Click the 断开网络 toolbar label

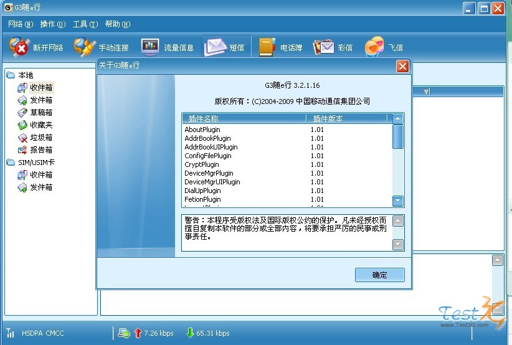48,48
